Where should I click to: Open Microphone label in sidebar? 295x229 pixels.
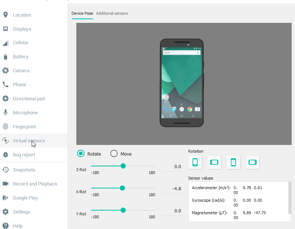pyautogui.click(x=25, y=112)
